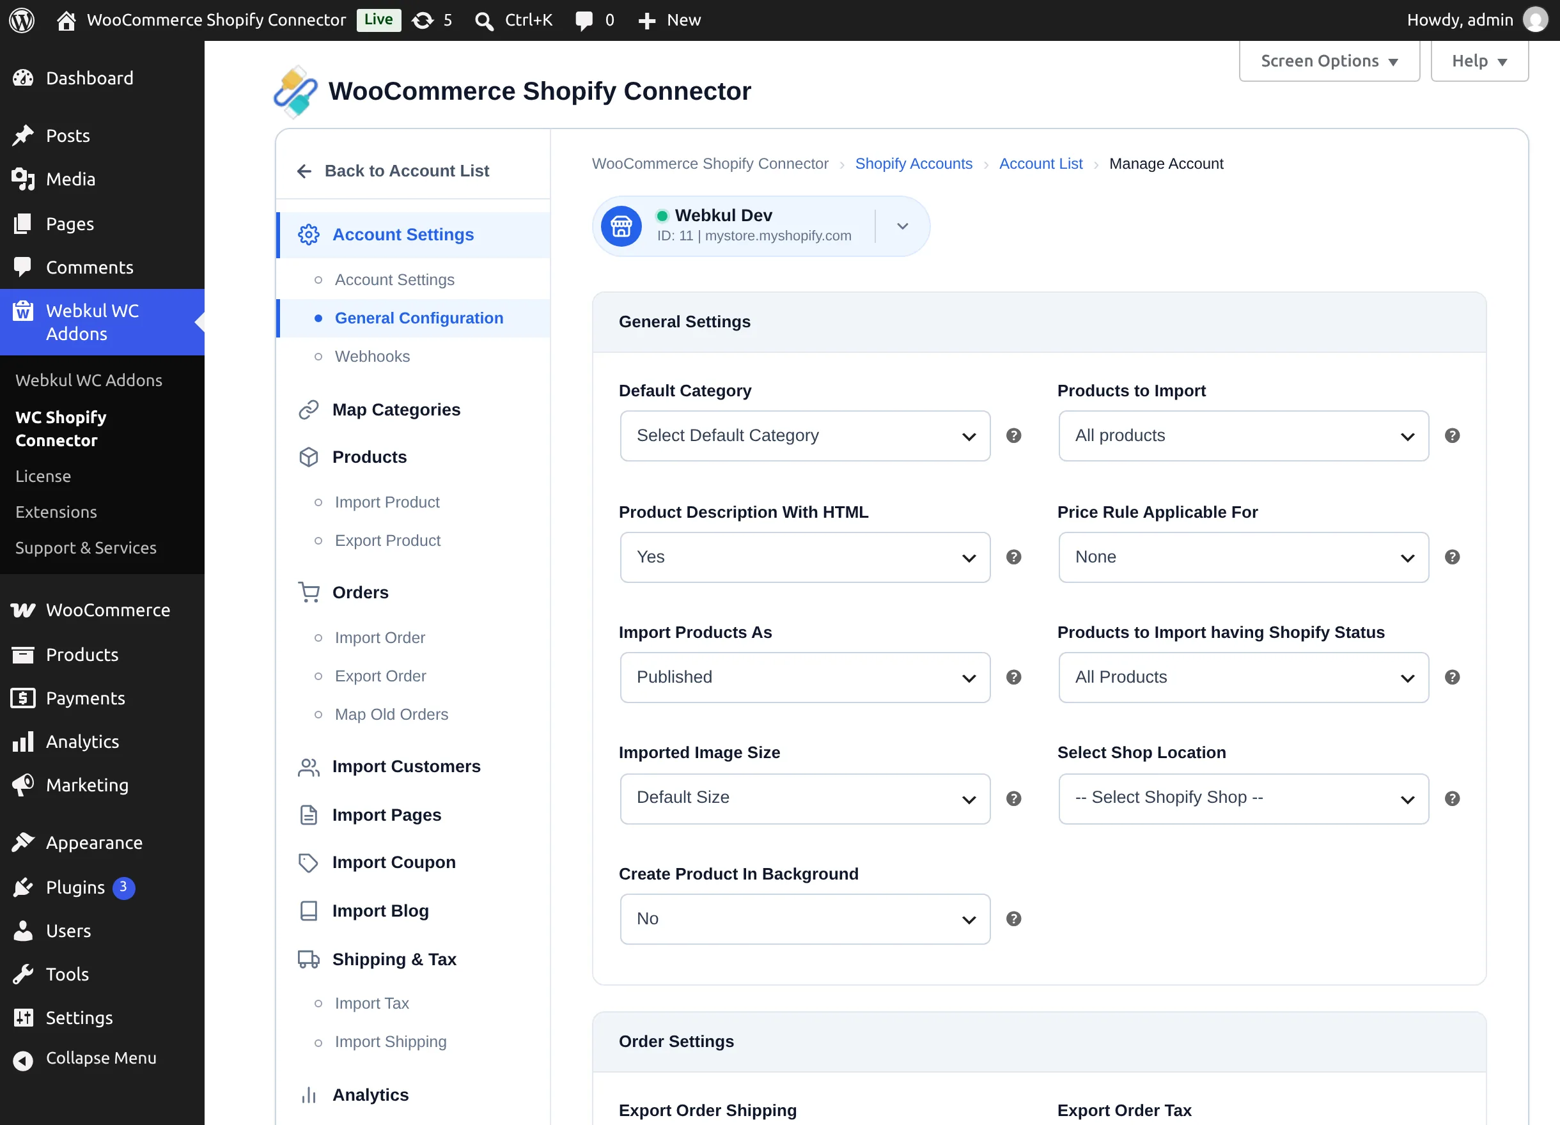Click help icon beside Product Description With HTML
Viewport: 1560px width, 1125px height.
tap(1014, 557)
